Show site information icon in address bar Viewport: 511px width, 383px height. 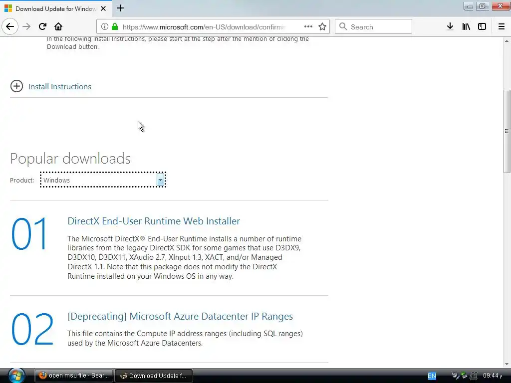pyautogui.click(x=104, y=27)
